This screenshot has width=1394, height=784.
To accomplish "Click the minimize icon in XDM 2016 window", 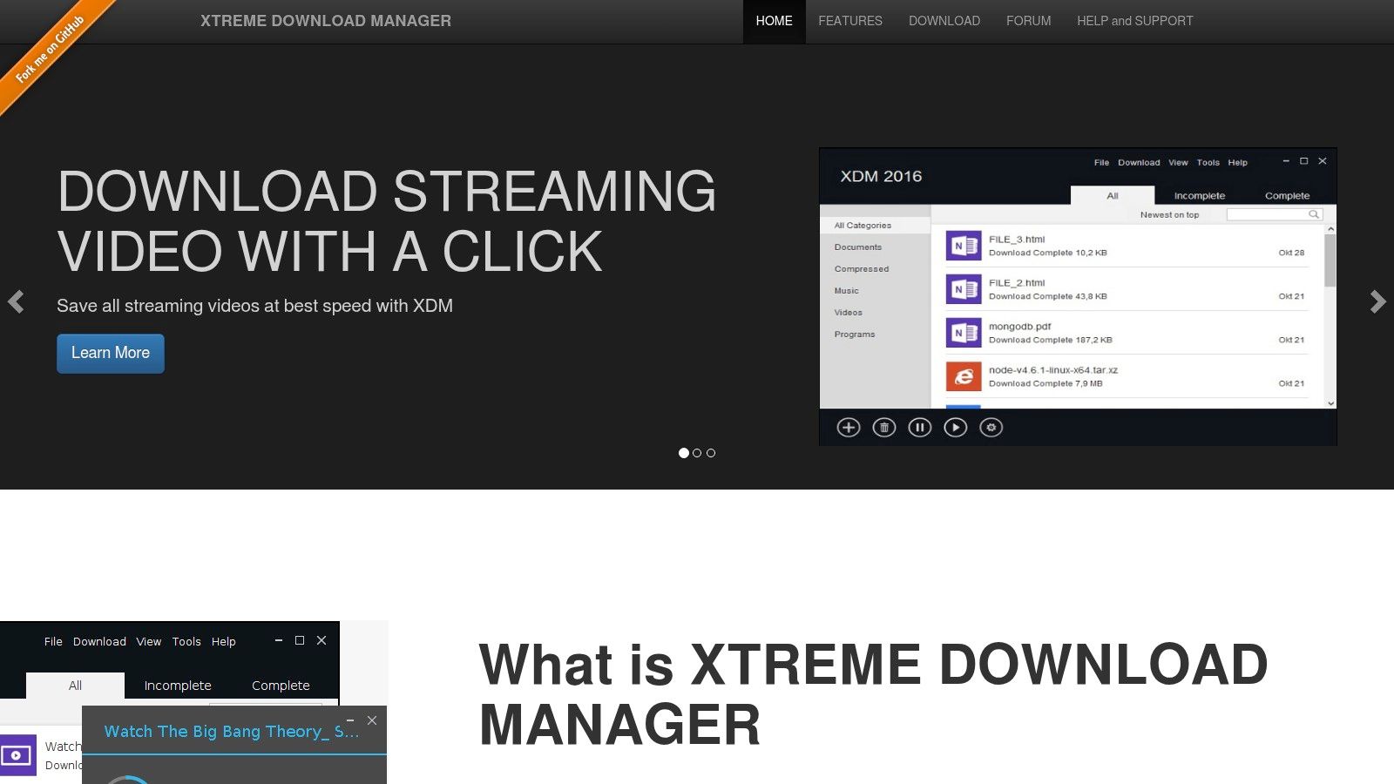I will click(x=1286, y=161).
